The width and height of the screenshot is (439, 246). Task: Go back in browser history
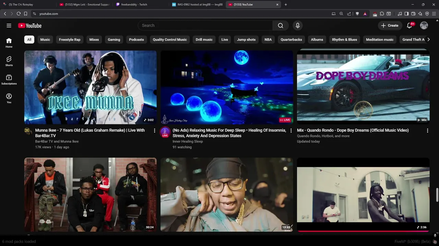click(x=5, y=14)
